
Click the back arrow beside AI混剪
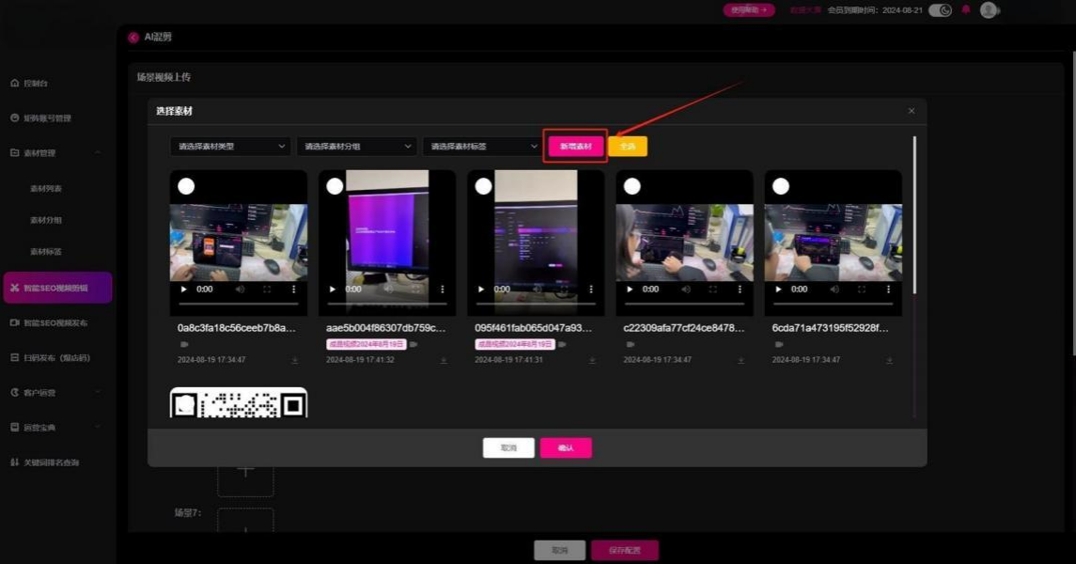coord(133,37)
